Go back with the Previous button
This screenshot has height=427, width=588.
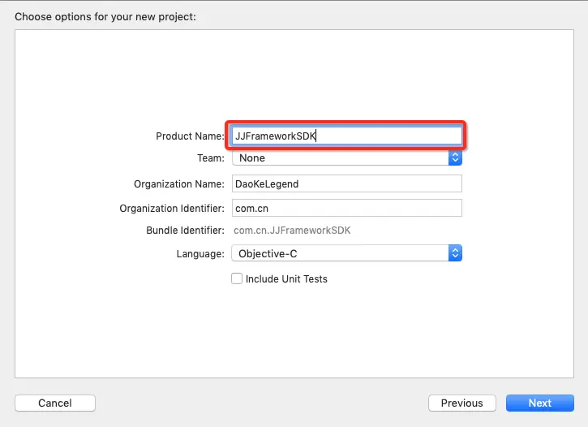[x=461, y=403]
